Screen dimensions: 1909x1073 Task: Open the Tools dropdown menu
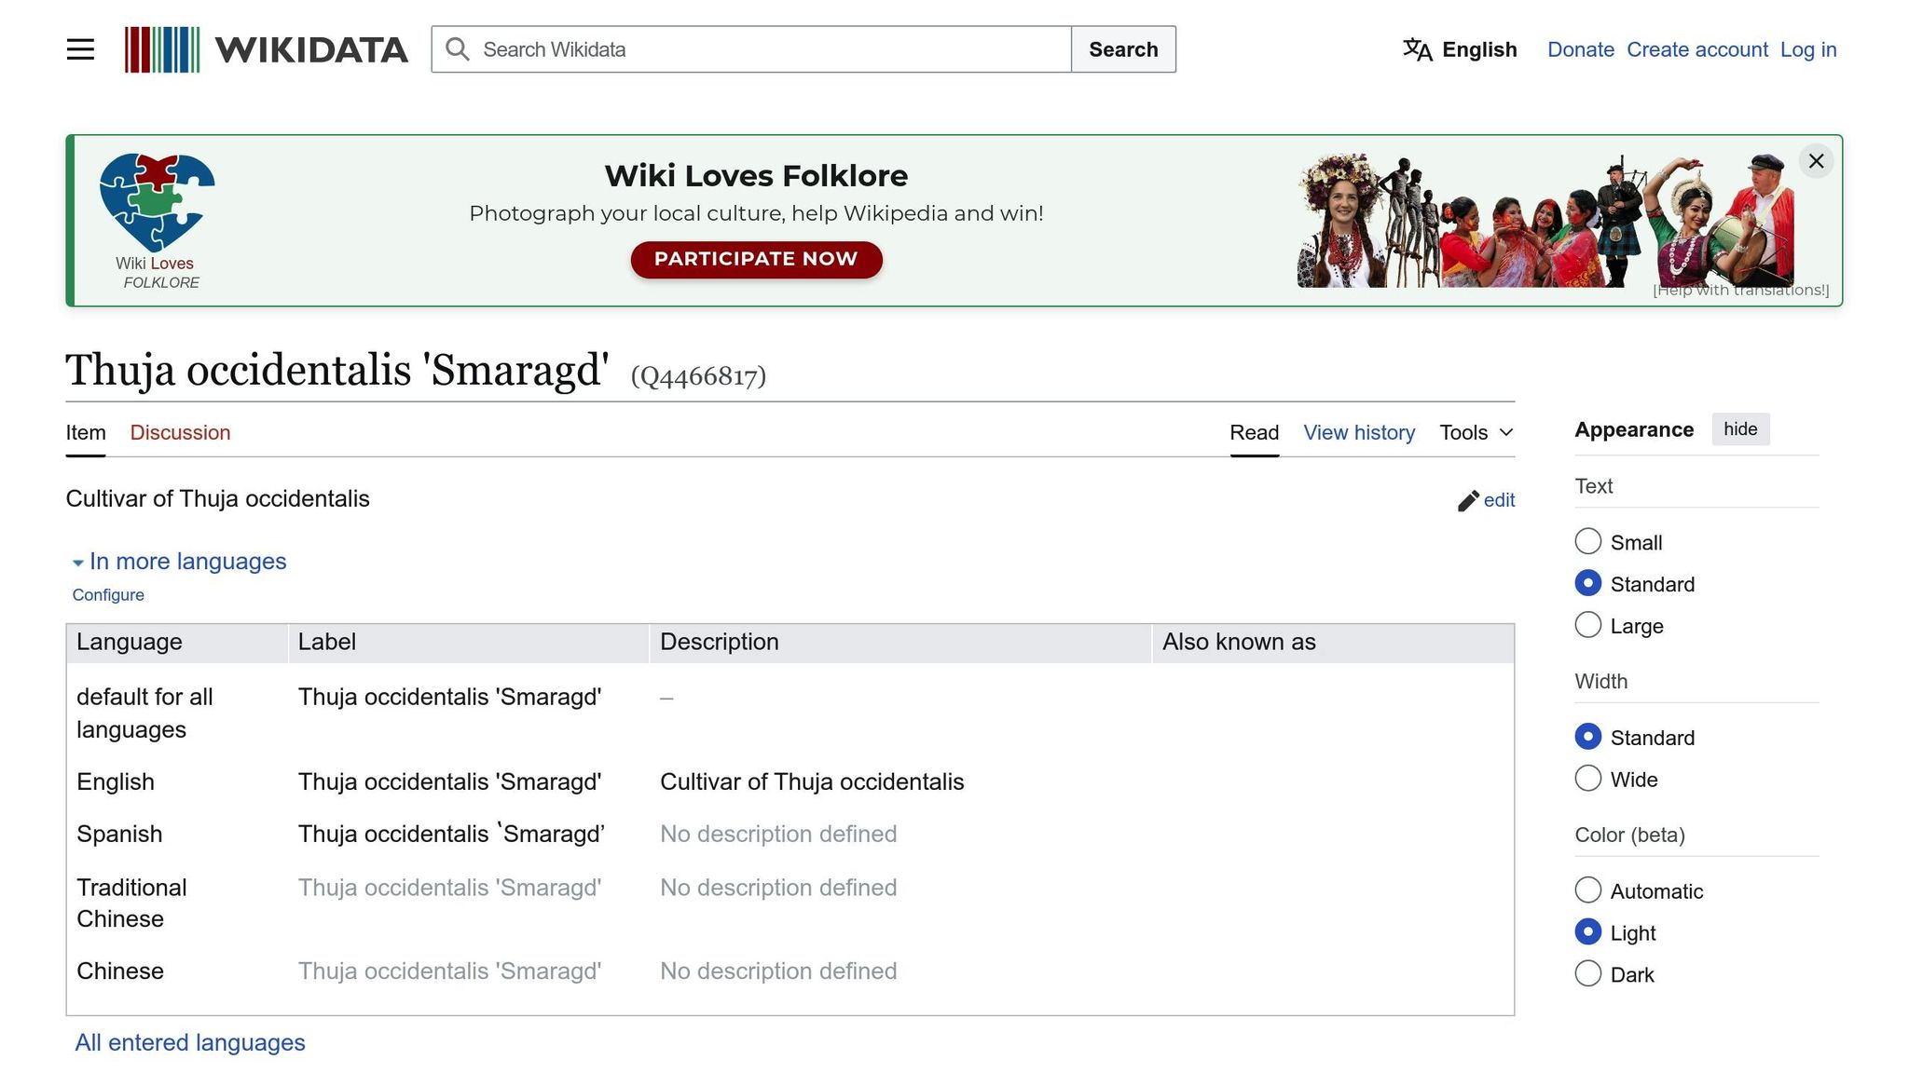click(1476, 432)
